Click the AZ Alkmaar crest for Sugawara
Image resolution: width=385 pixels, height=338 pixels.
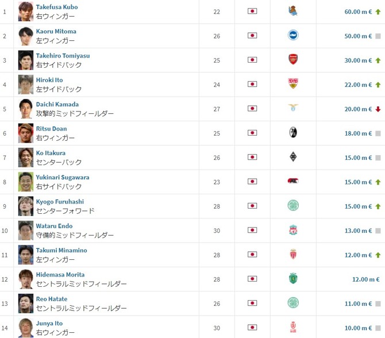(293, 181)
